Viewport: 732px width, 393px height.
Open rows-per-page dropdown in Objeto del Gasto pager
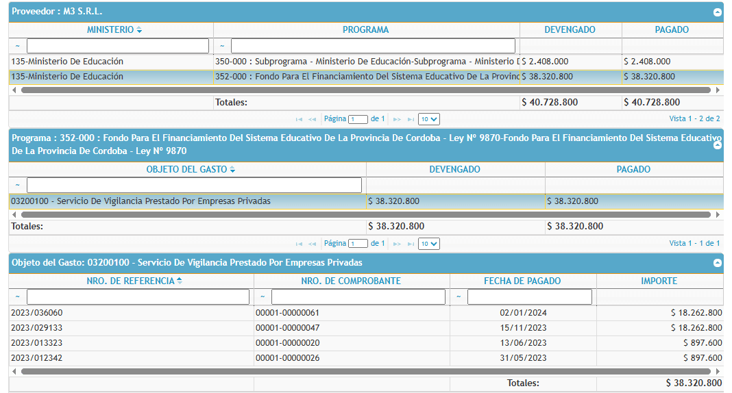[x=429, y=244]
